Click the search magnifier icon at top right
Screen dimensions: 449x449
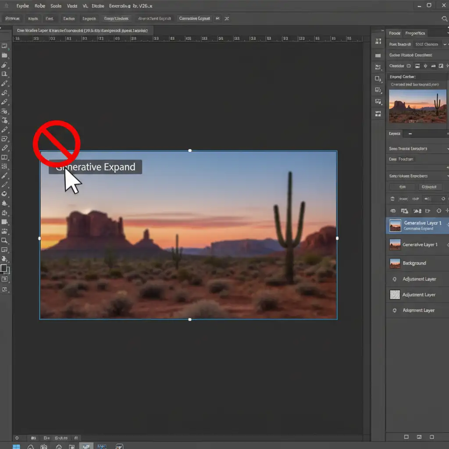point(444,19)
